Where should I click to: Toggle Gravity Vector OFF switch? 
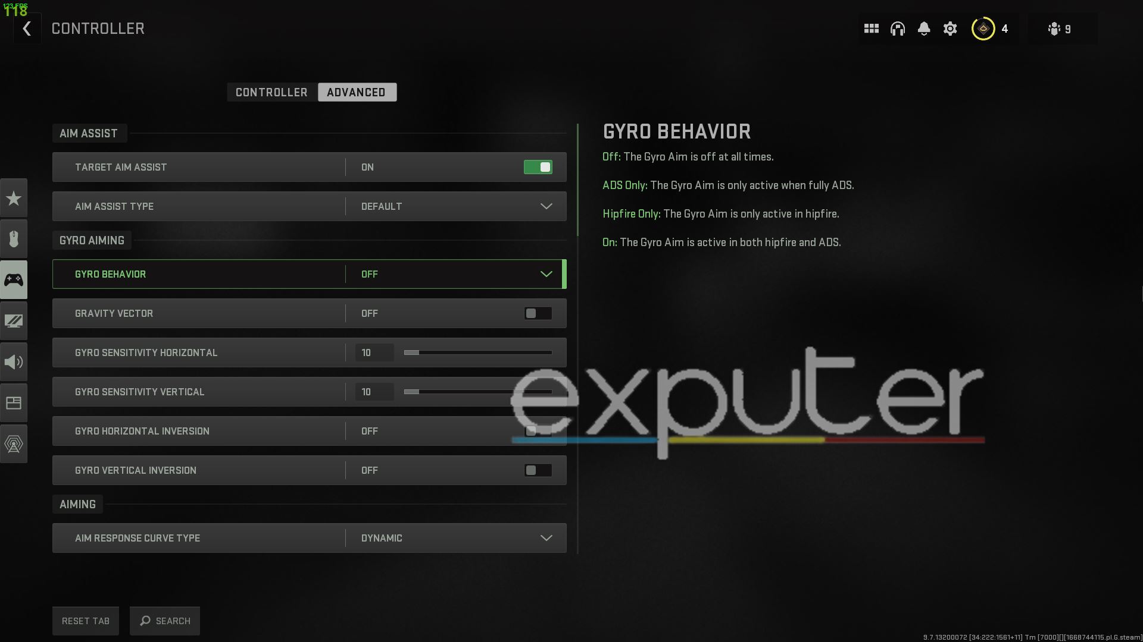coord(538,313)
